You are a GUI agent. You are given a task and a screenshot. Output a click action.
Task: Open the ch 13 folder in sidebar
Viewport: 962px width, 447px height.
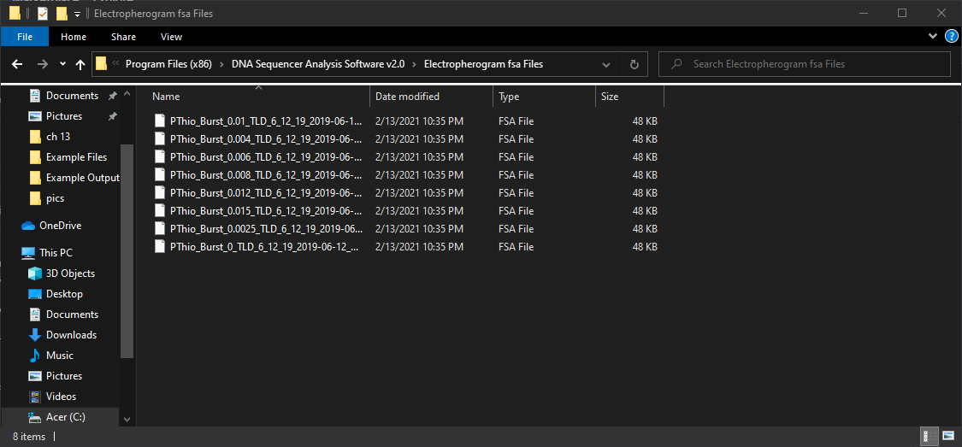[x=57, y=137]
